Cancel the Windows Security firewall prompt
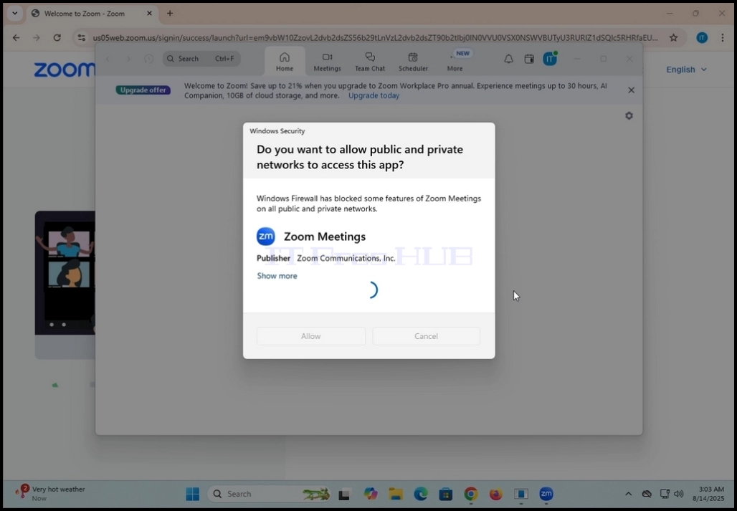Viewport: 737px width, 511px height. click(427, 336)
